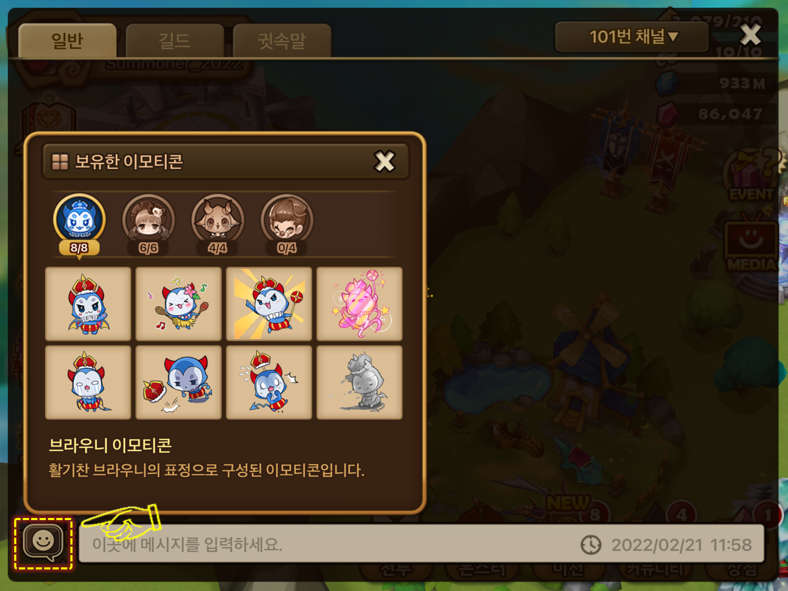
Task: Close the 보유한 이모티콘 panel
Action: coord(385,161)
